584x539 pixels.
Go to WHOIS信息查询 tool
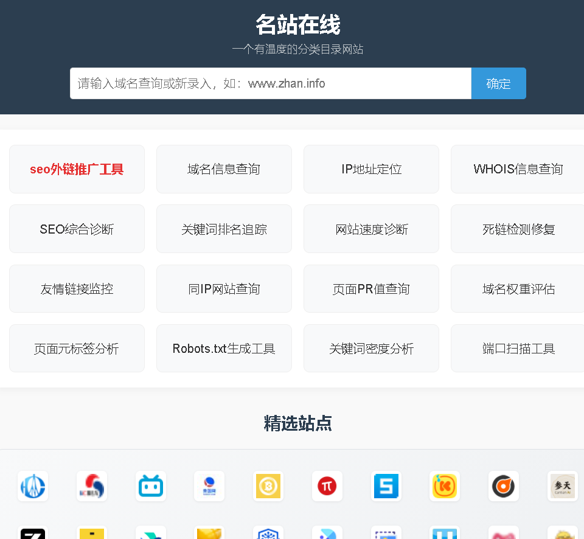(518, 169)
